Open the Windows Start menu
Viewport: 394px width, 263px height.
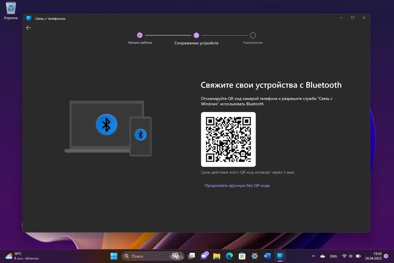click(114, 256)
